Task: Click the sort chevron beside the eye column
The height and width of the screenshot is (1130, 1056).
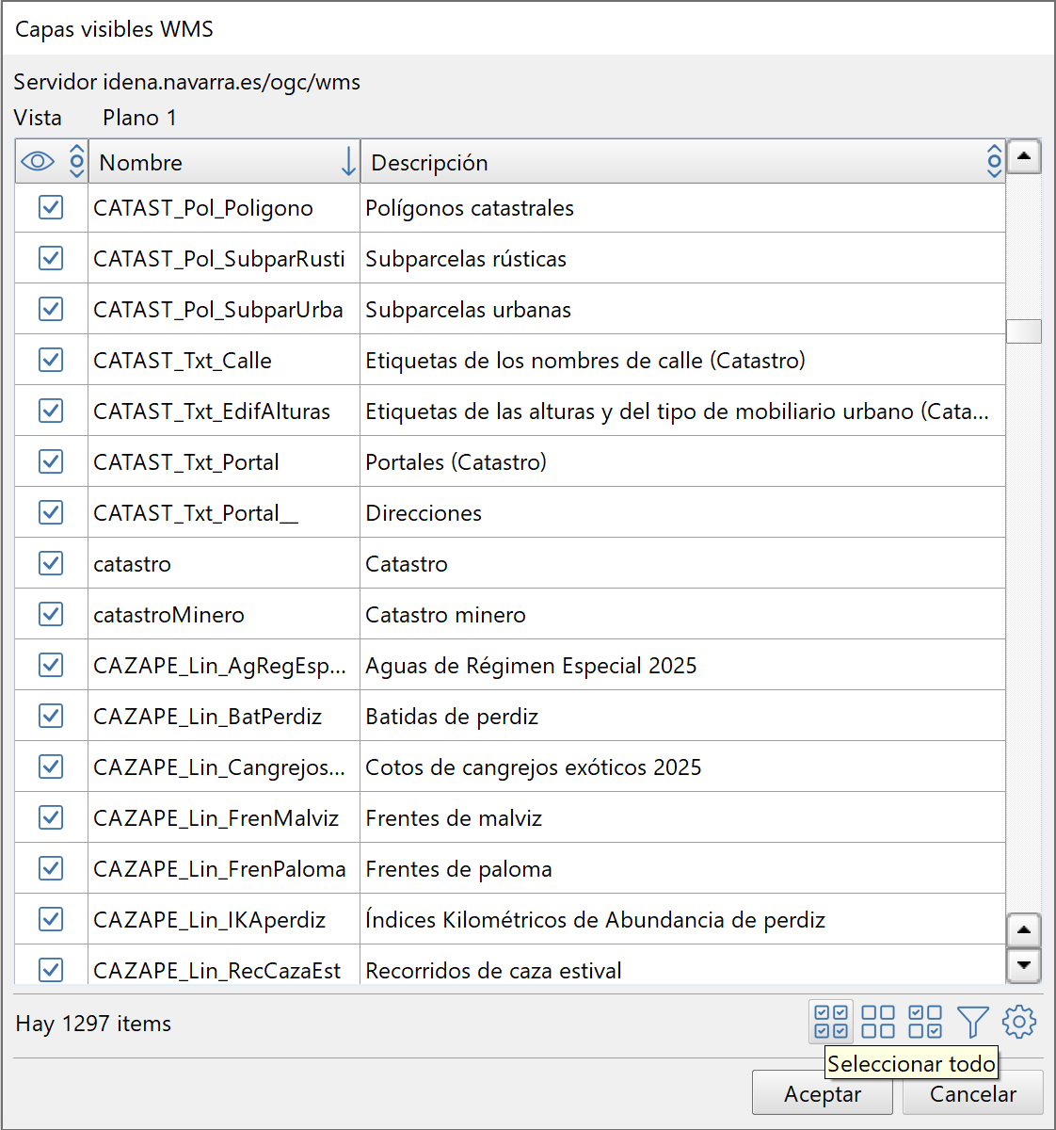Action: (x=75, y=161)
